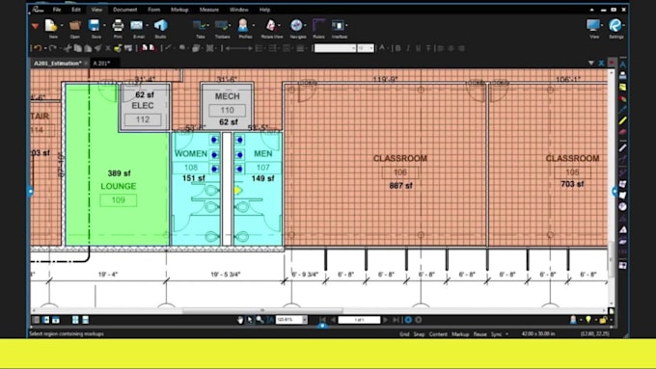Click the red arrow menu icon
This screenshot has height=369, width=656.
(x=35, y=26)
